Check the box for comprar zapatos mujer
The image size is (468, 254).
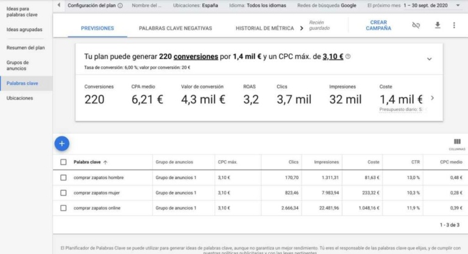coord(63,193)
